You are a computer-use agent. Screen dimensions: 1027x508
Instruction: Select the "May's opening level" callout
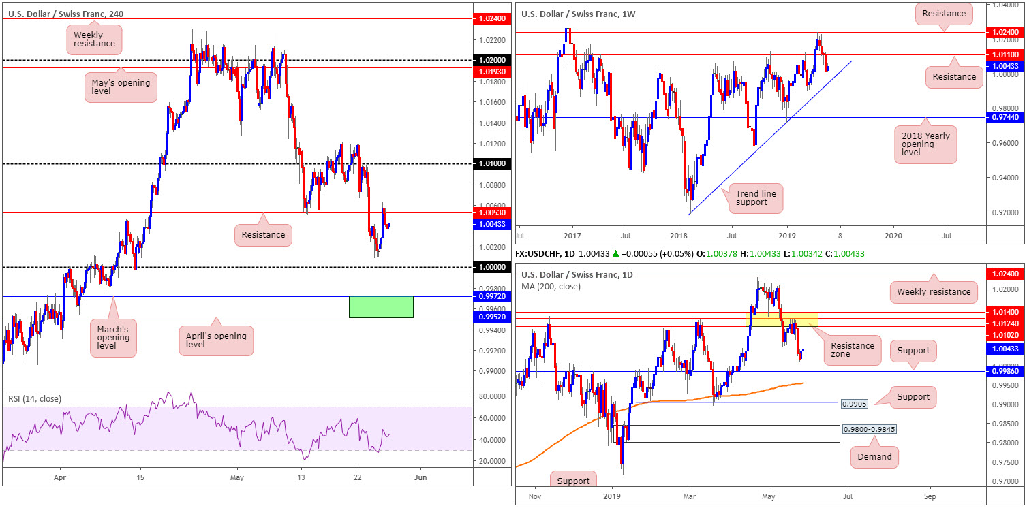pyautogui.click(x=121, y=87)
